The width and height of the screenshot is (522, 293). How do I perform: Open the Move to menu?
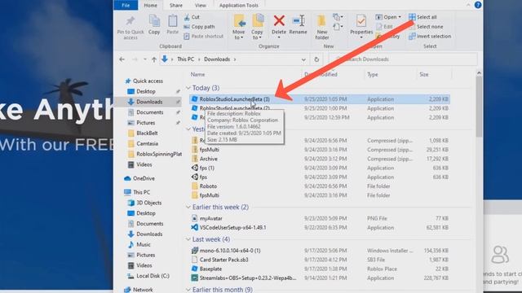(x=239, y=27)
